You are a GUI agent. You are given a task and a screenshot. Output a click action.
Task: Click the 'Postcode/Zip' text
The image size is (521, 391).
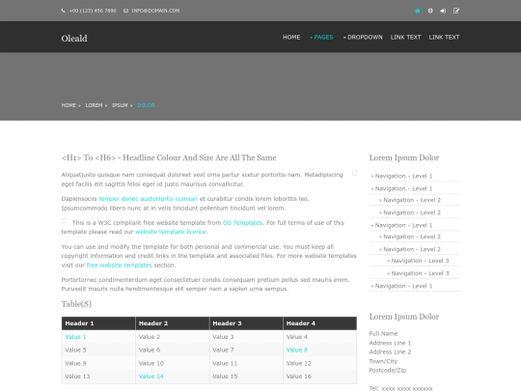(x=388, y=370)
